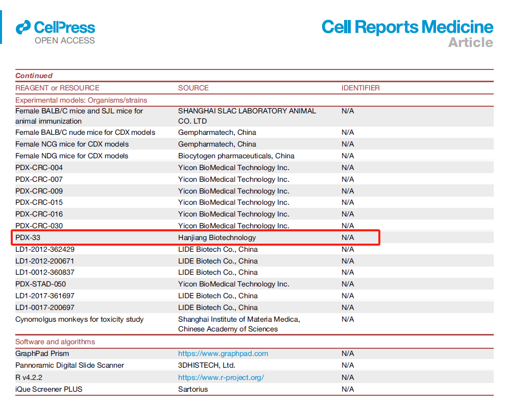Select the 'PDX-CRC-007' row name
This screenshot has width=531, height=407.
[39, 179]
